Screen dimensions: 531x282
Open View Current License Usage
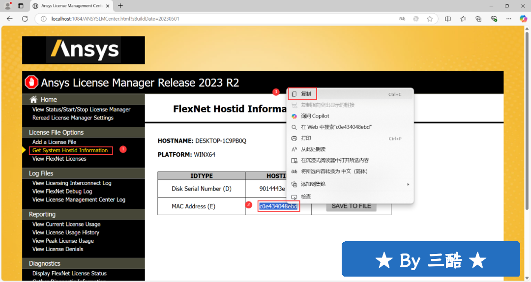[x=66, y=224]
